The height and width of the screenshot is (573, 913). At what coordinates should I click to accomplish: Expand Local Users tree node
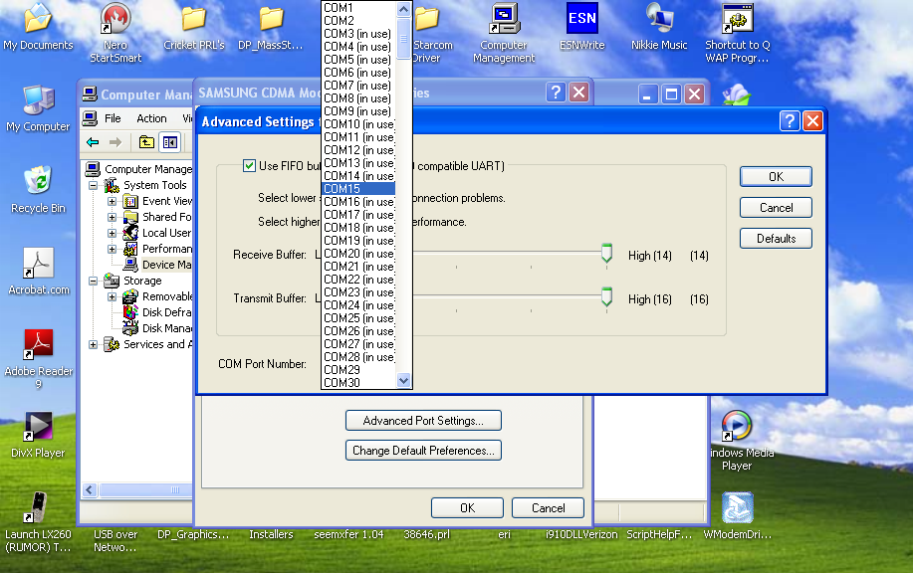(x=112, y=233)
